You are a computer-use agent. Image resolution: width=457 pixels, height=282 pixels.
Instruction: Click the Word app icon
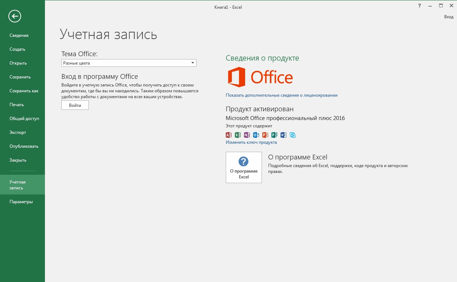[x=283, y=135]
